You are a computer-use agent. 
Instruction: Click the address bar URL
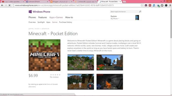click(x=64, y=5)
